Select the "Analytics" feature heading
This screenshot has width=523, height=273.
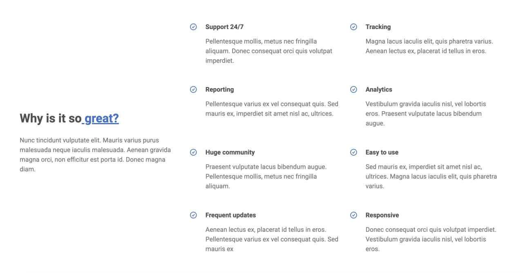(x=379, y=90)
